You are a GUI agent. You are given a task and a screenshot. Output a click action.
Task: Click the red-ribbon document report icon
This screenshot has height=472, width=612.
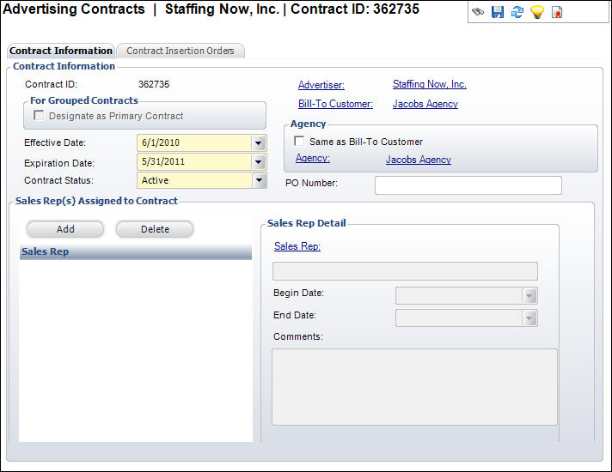pyautogui.click(x=557, y=13)
